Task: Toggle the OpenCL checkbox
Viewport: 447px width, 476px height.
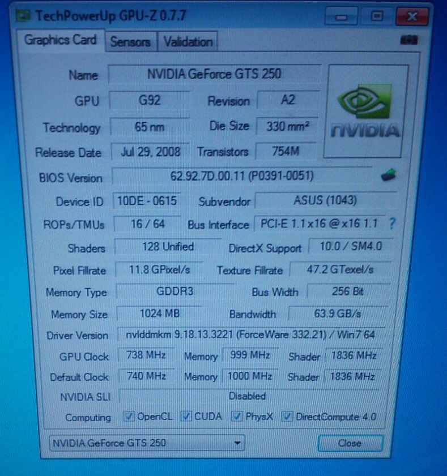Action: coord(128,416)
